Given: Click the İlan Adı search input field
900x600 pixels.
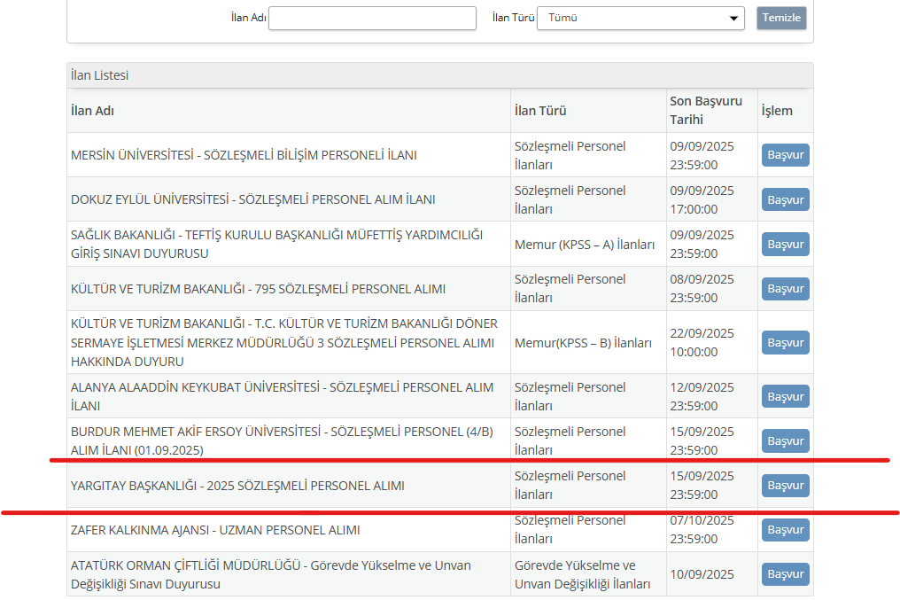Looking at the screenshot, I should (x=373, y=18).
